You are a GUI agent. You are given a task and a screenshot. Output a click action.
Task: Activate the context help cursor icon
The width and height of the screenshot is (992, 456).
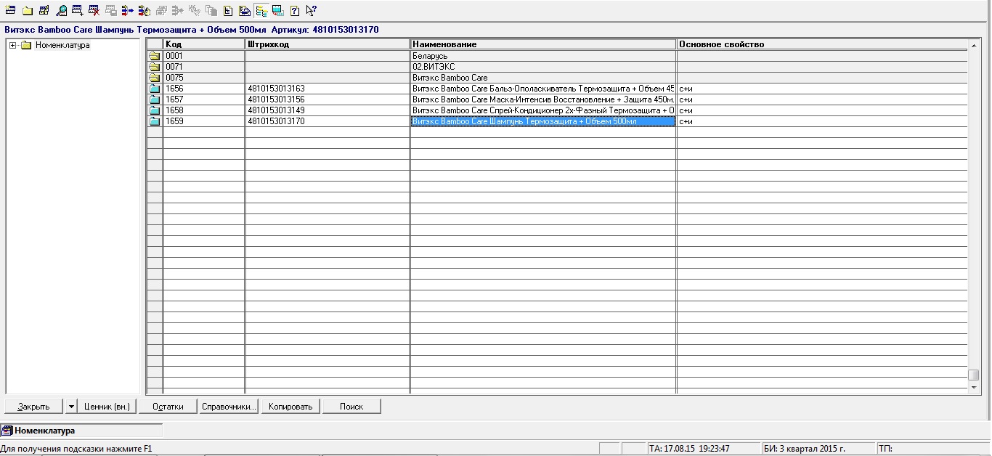[312, 11]
